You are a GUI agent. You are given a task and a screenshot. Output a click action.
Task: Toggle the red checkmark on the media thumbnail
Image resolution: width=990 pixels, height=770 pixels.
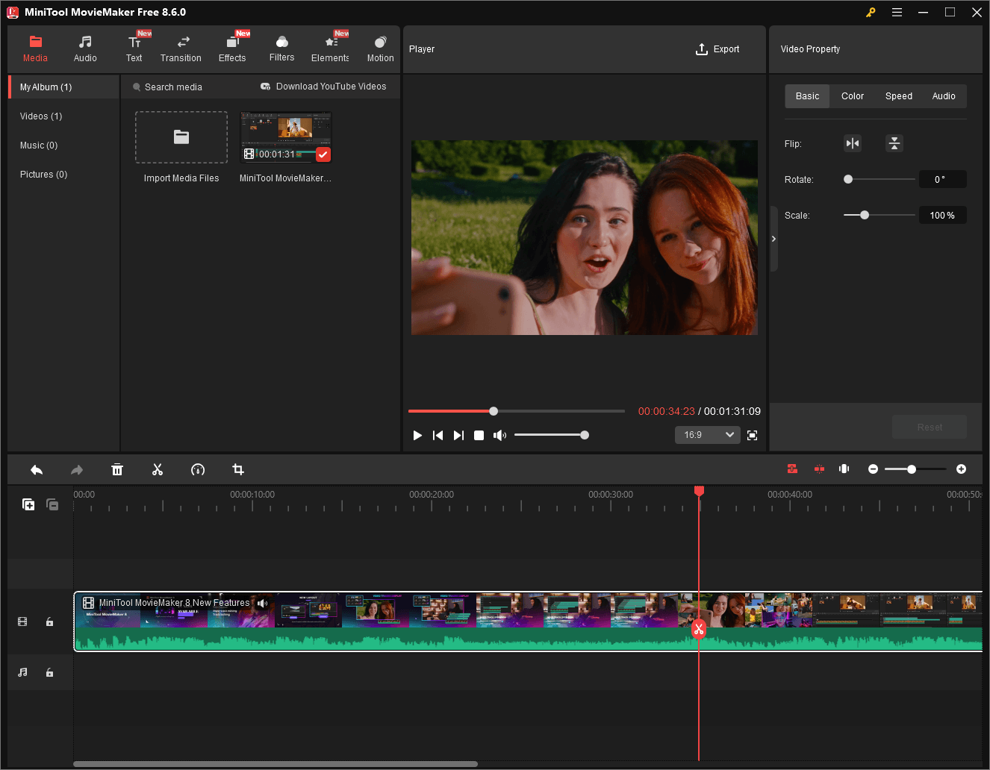(323, 154)
